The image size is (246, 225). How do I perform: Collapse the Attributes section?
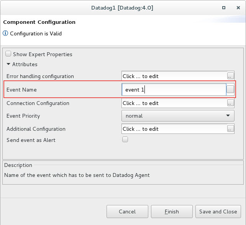8,64
